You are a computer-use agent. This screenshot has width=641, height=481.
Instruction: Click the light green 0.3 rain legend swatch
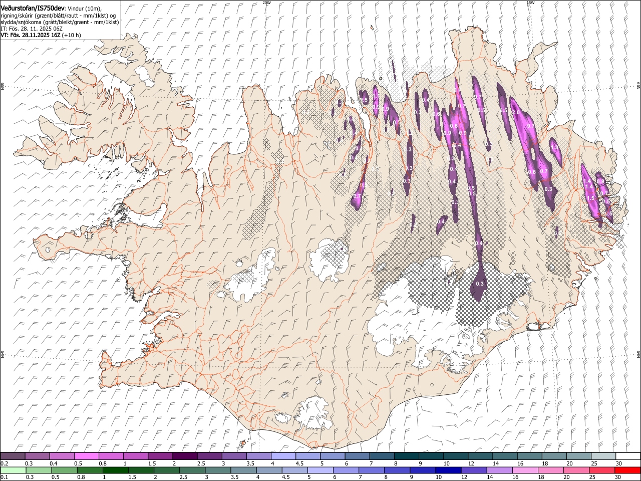pos(39,470)
